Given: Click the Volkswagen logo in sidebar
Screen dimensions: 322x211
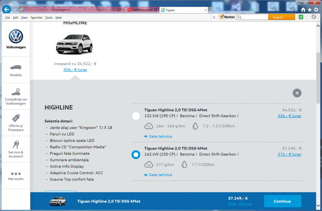Looking at the screenshot, I should [x=16, y=37].
